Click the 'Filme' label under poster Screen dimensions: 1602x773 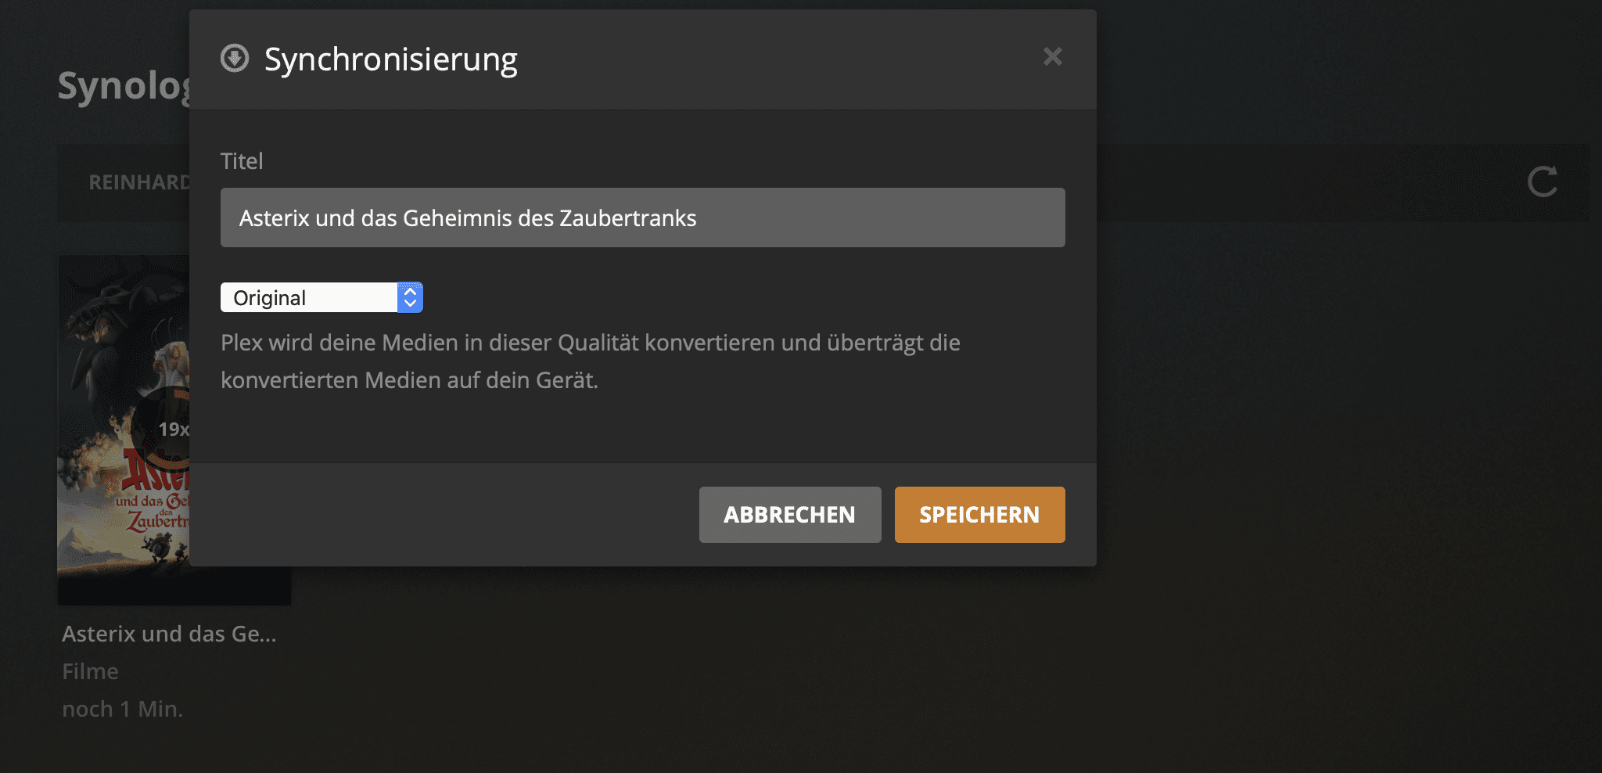[x=90, y=671]
